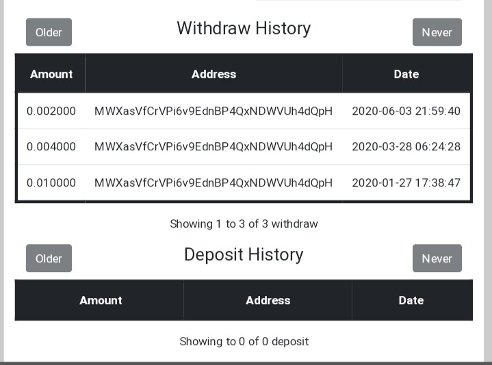This screenshot has width=492, height=365.
Task: Click the date 2020-06-03 21:59:40
Action: pyautogui.click(x=406, y=111)
